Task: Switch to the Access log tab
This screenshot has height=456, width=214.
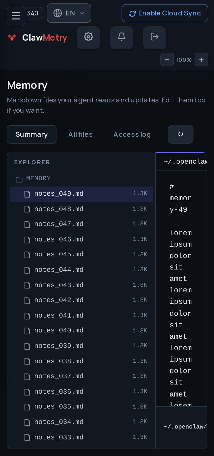Action: (132, 134)
